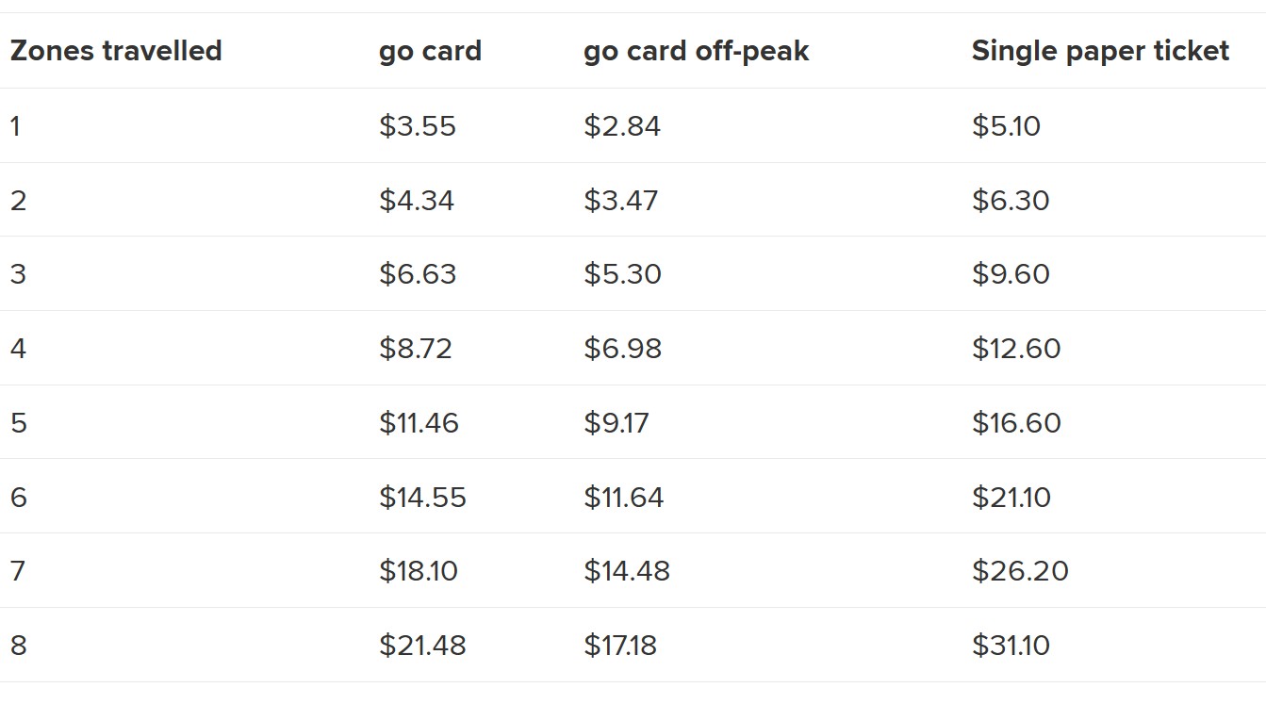1266x704 pixels.
Task: Click the $5.30 off-peak fare
Action: coord(622,274)
